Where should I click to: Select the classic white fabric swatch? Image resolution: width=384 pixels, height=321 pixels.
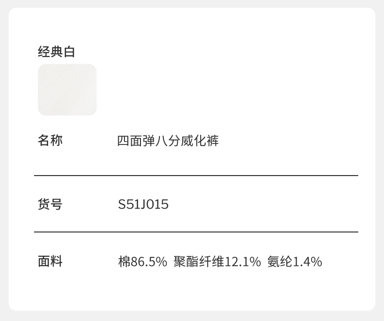click(x=67, y=90)
